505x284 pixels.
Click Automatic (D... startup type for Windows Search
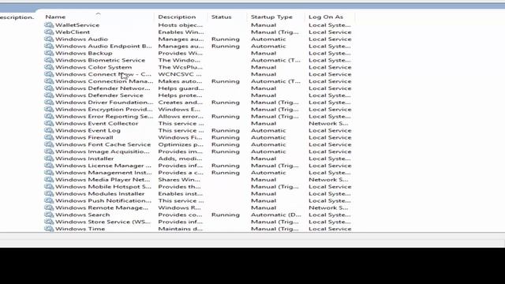pyautogui.click(x=275, y=215)
